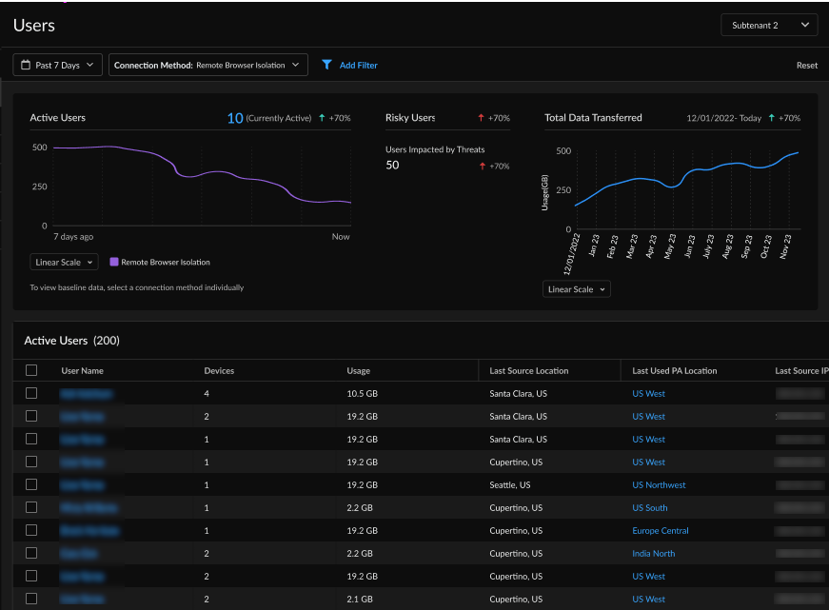The image size is (829, 610).
Task: Click red arrow next to Users Impacted by Threats
Action: [x=481, y=166]
